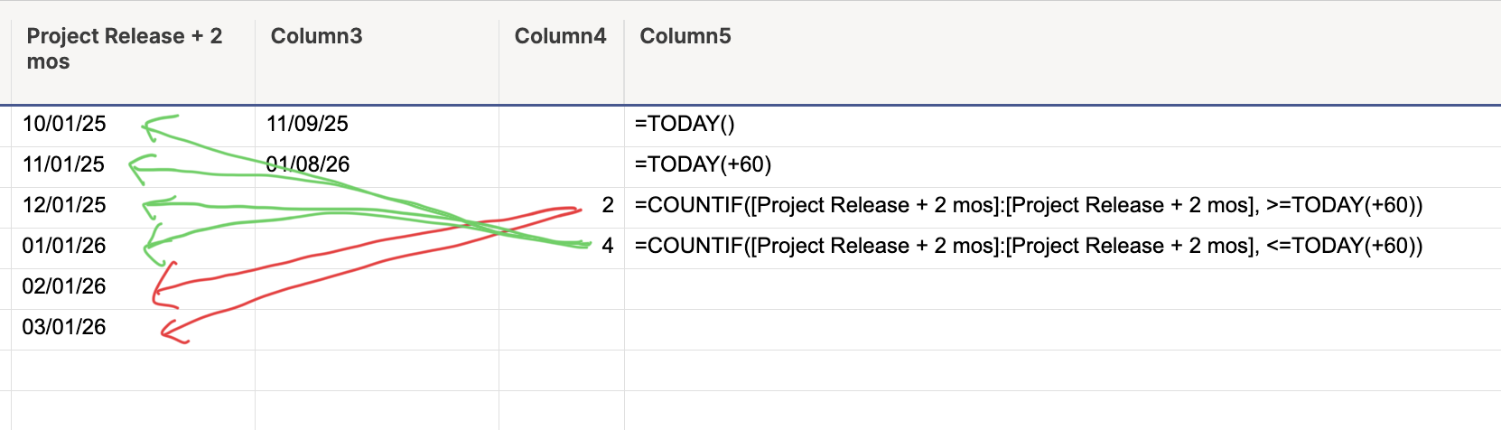1501x430 pixels.
Task: Click the =TODAY(+60) formula cell
Action: [x=703, y=164]
